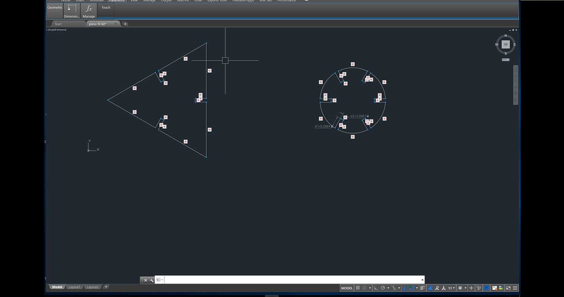The height and width of the screenshot is (297, 564).
Task: Open the Touch panel in ribbon
Action: point(106,11)
